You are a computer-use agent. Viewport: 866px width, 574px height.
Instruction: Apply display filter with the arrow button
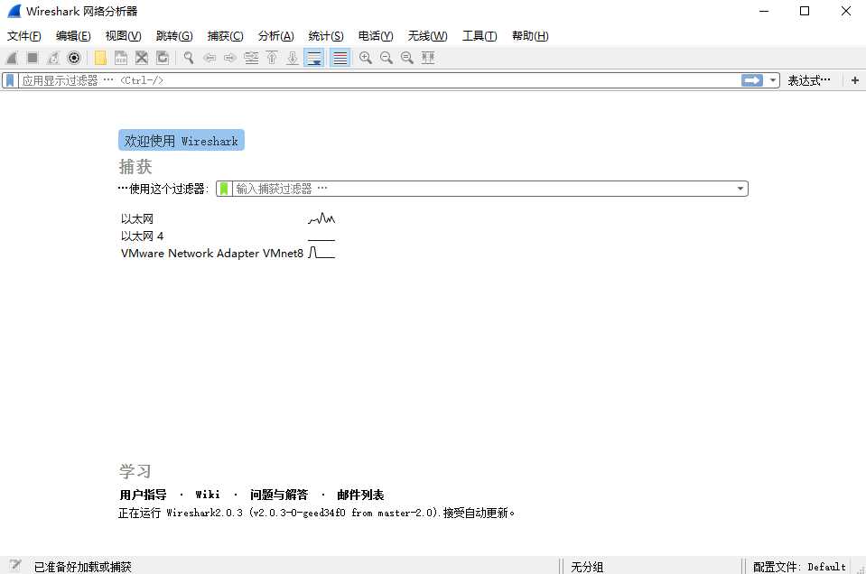(x=751, y=80)
